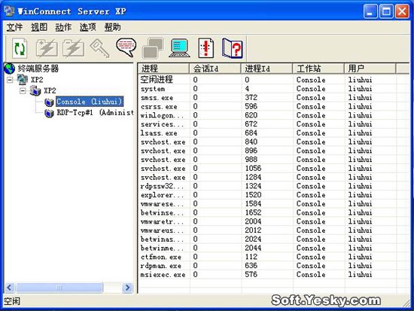Click the speech bubble send message icon

coord(126,47)
